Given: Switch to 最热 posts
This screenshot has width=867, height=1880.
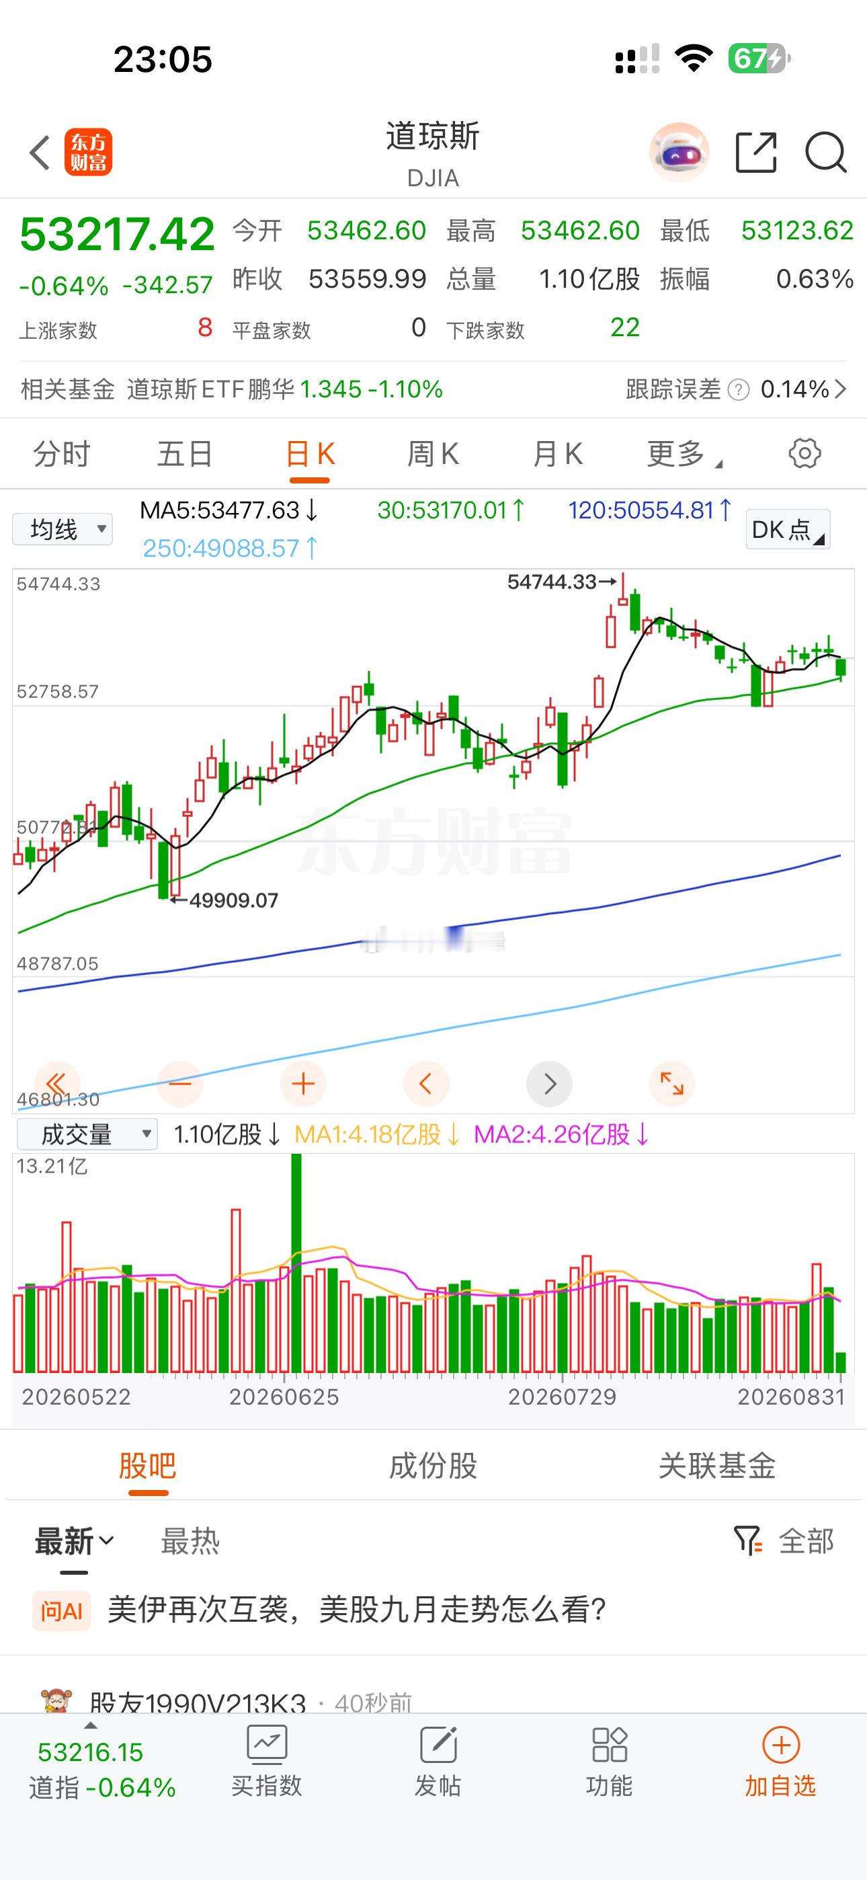Looking at the screenshot, I should point(190,1541).
